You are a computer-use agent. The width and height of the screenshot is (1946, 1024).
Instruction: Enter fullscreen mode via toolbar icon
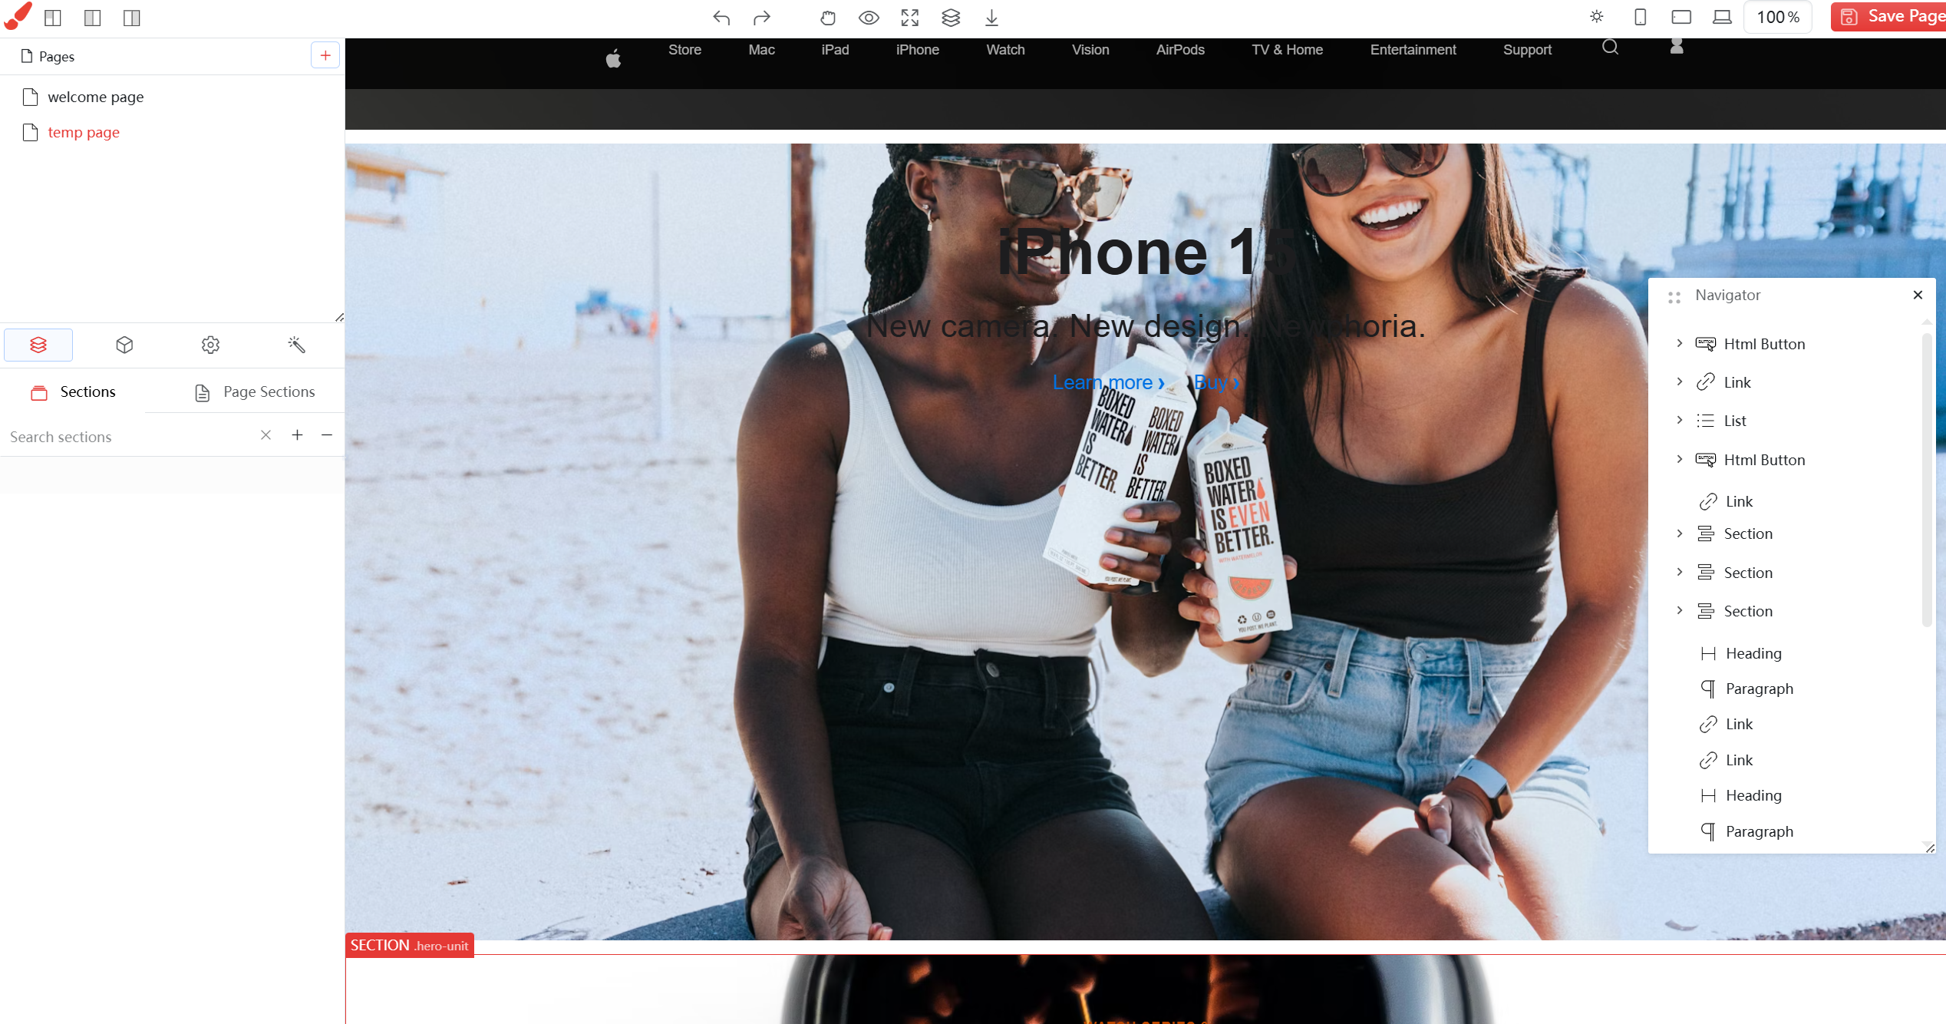(909, 18)
